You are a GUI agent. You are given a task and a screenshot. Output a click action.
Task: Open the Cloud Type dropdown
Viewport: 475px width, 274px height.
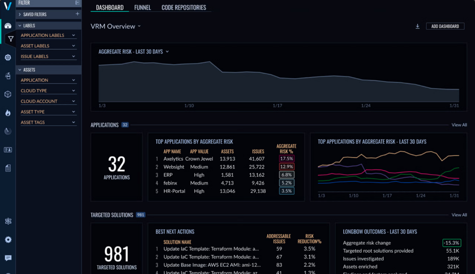coord(48,91)
